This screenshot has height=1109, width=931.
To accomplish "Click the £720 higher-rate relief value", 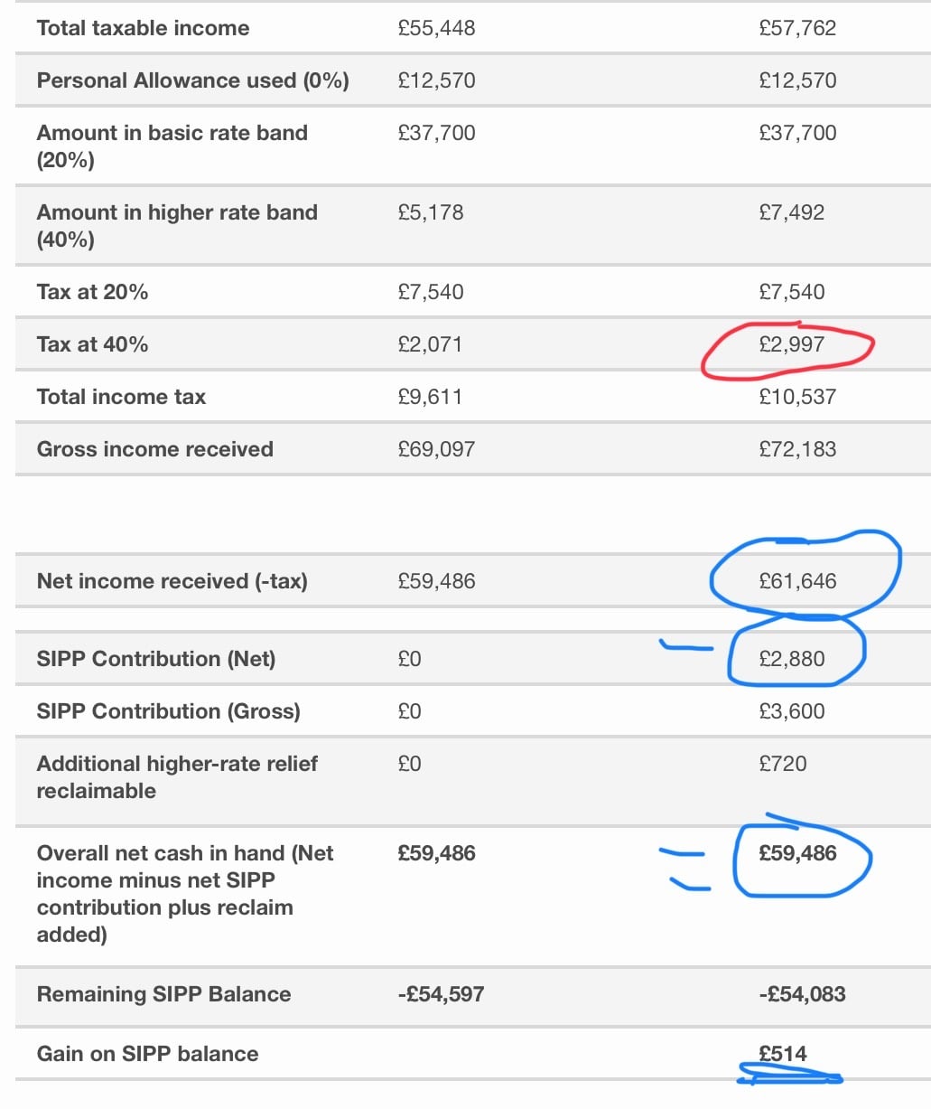I will pos(782,764).
